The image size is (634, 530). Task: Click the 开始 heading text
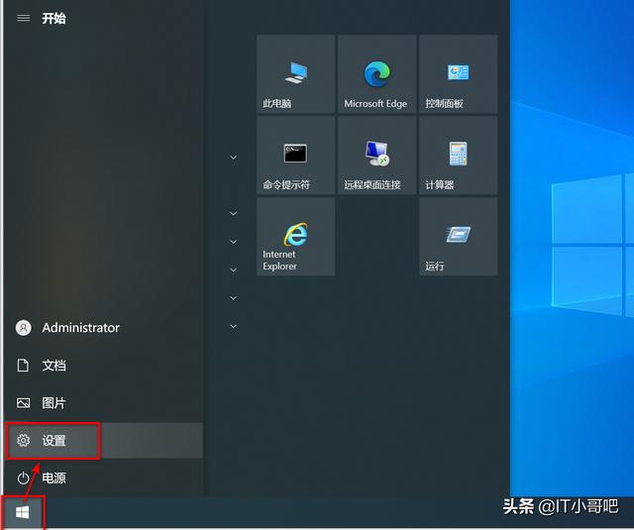click(x=53, y=18)
